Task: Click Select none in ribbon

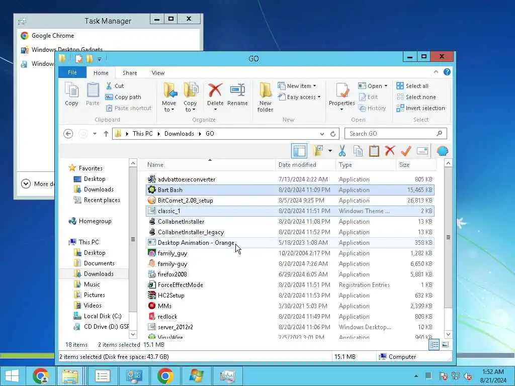Action: click(x=416, y=97)
